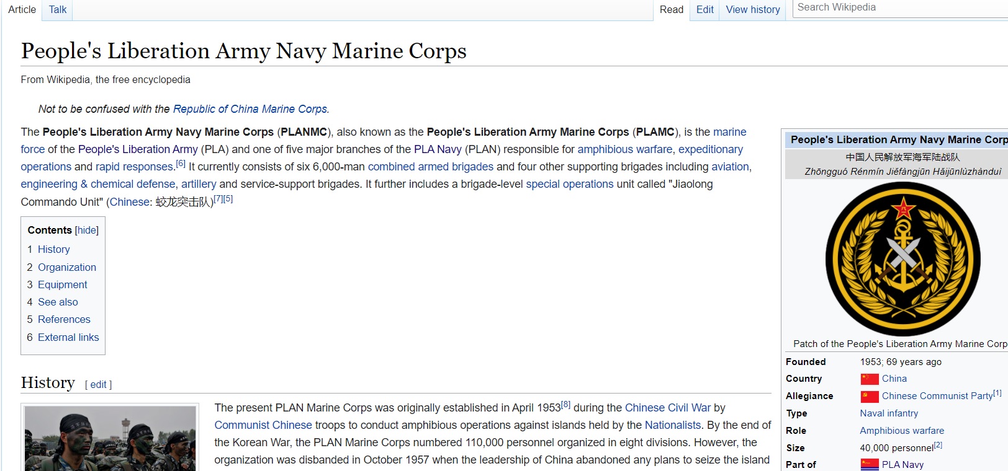Jump to Organization section in Contents
Screen dimensions: 1008x471
(x=67, y=267)
